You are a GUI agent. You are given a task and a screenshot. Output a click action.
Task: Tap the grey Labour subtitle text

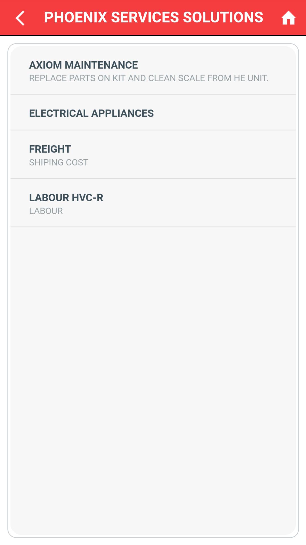point(46,211)
